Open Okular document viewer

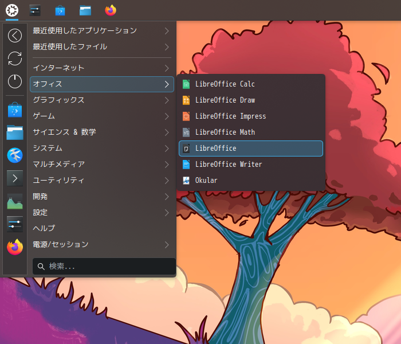tap(251, 181)
